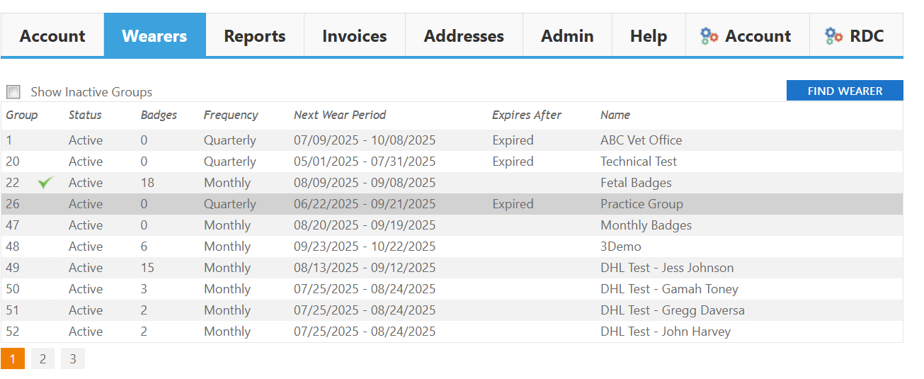Switch to the Reports tab

point(254,36)
